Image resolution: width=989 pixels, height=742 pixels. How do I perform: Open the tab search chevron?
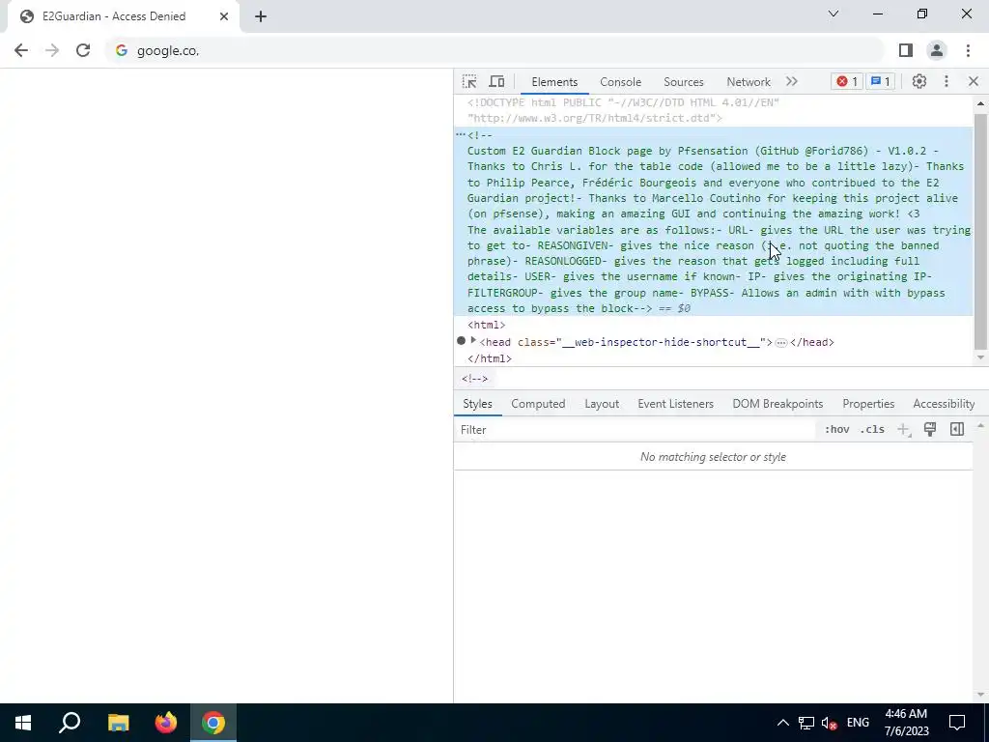pos(834,14)
